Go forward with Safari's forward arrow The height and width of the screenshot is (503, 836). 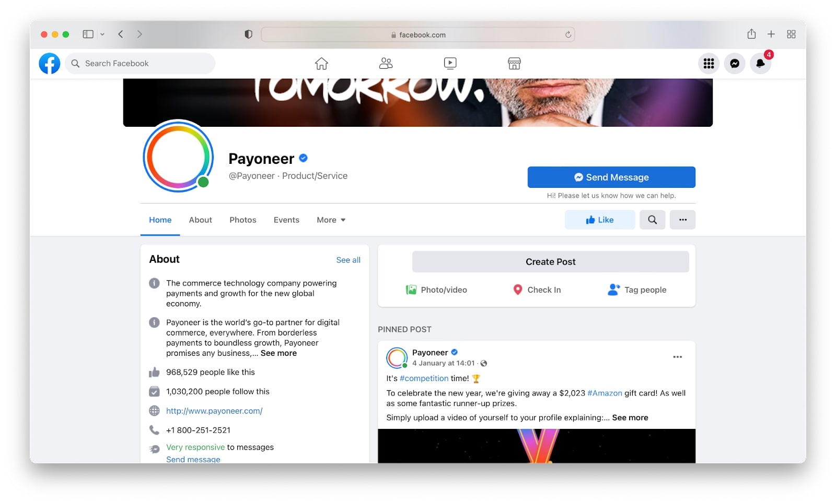point(140,34)
